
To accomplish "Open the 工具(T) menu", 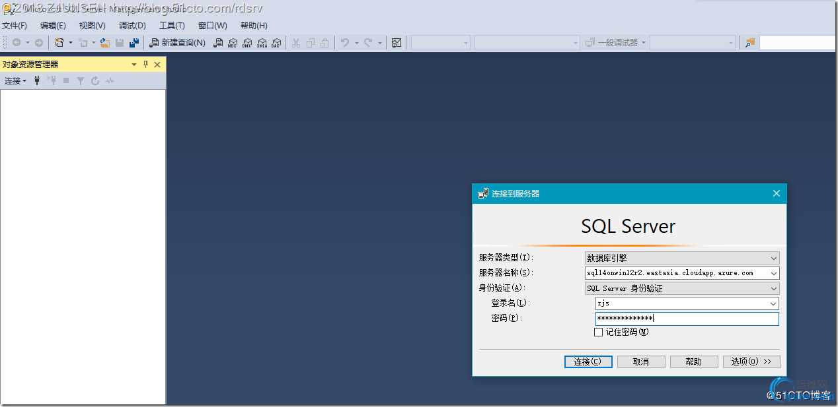I will click(172, 26).
